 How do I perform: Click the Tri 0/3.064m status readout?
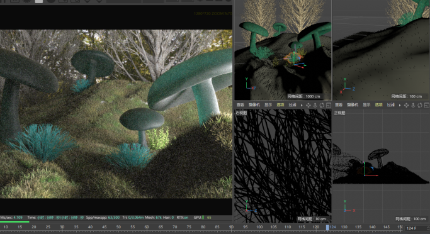click(x=133, y=218)
